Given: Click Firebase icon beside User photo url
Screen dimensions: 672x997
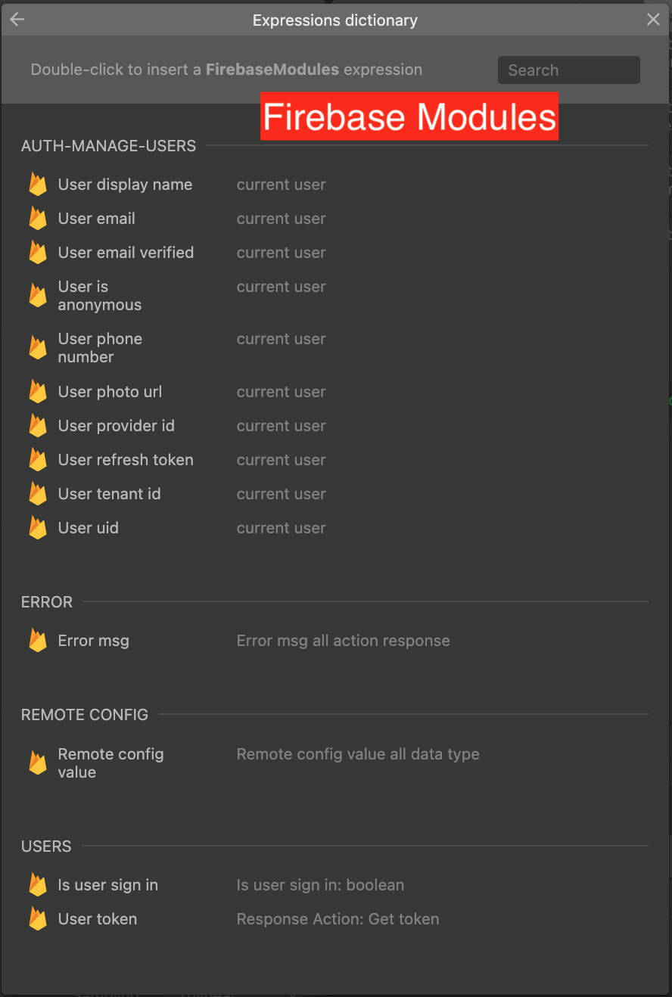Looking at the screenshot, I should [x=38, y=392].
